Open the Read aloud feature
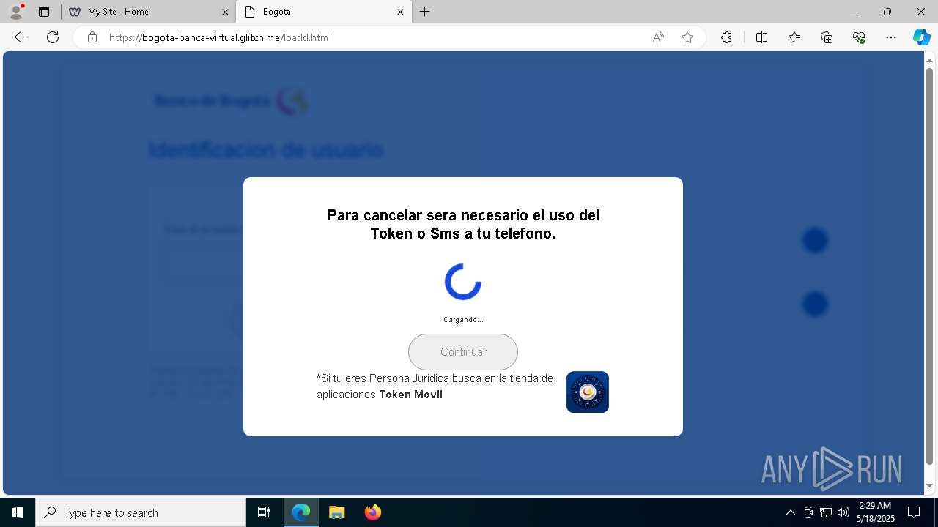The image size is (938, 527). pos(658,37)
